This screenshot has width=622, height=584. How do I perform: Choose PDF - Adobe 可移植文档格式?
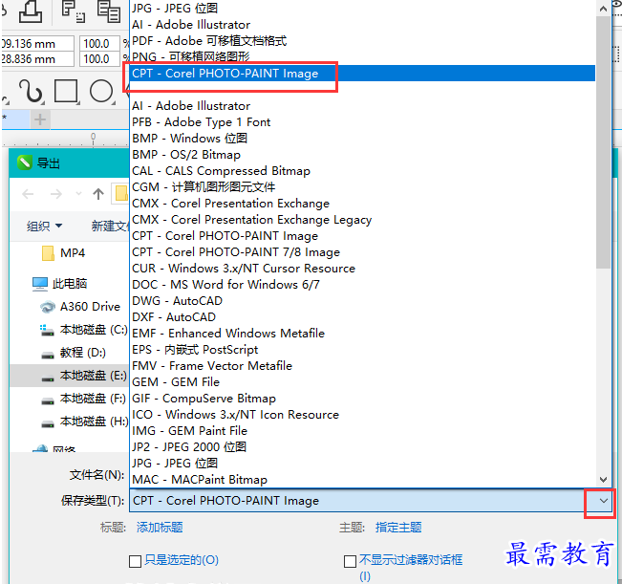[362, 41]
